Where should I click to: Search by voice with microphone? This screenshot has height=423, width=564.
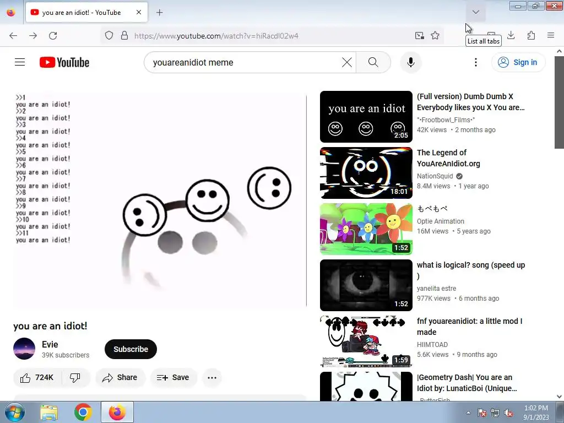pos(411,62)
